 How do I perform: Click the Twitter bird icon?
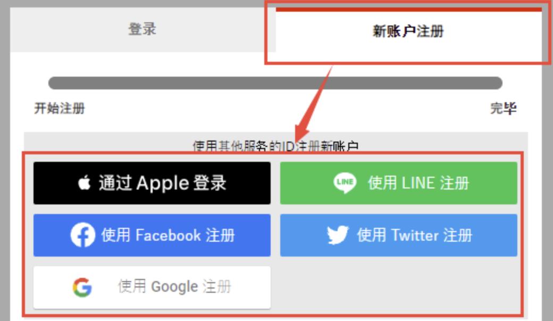pos(338,235)
